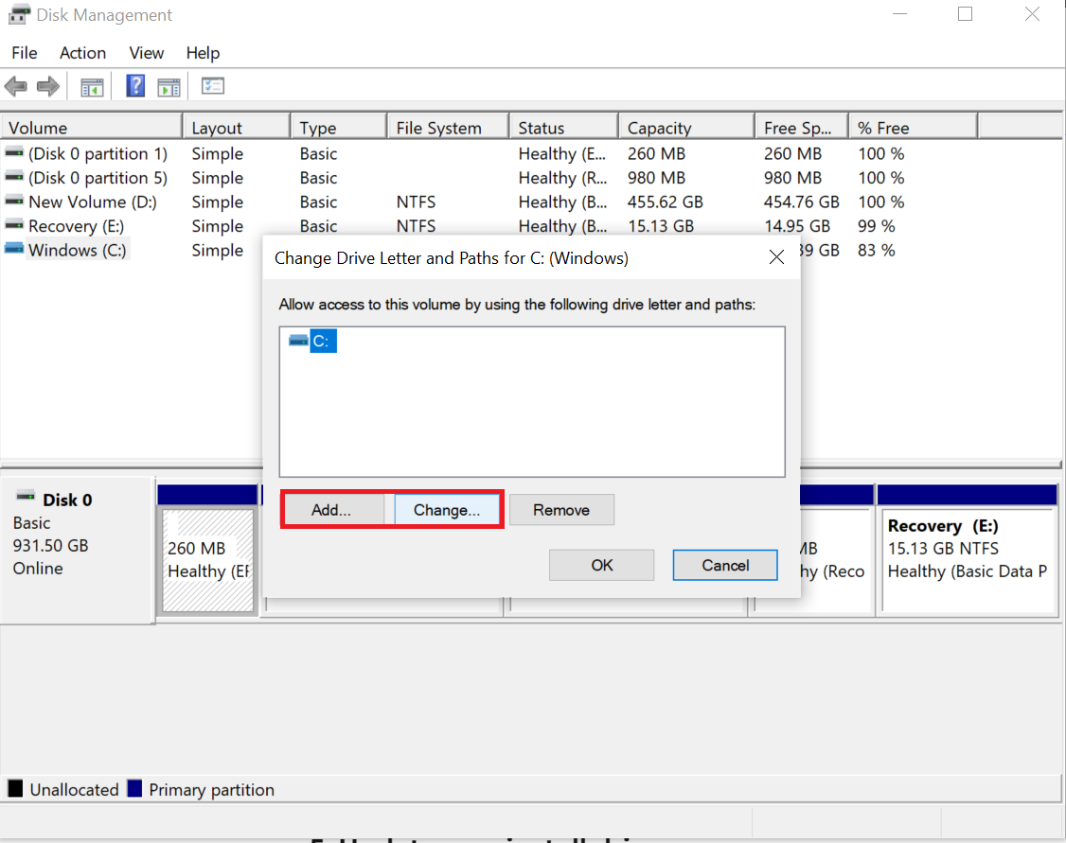Viewport: 1066px width, 843px height.
Task: Click the Settings checklist toolbar icon
Action: point(213,85)
